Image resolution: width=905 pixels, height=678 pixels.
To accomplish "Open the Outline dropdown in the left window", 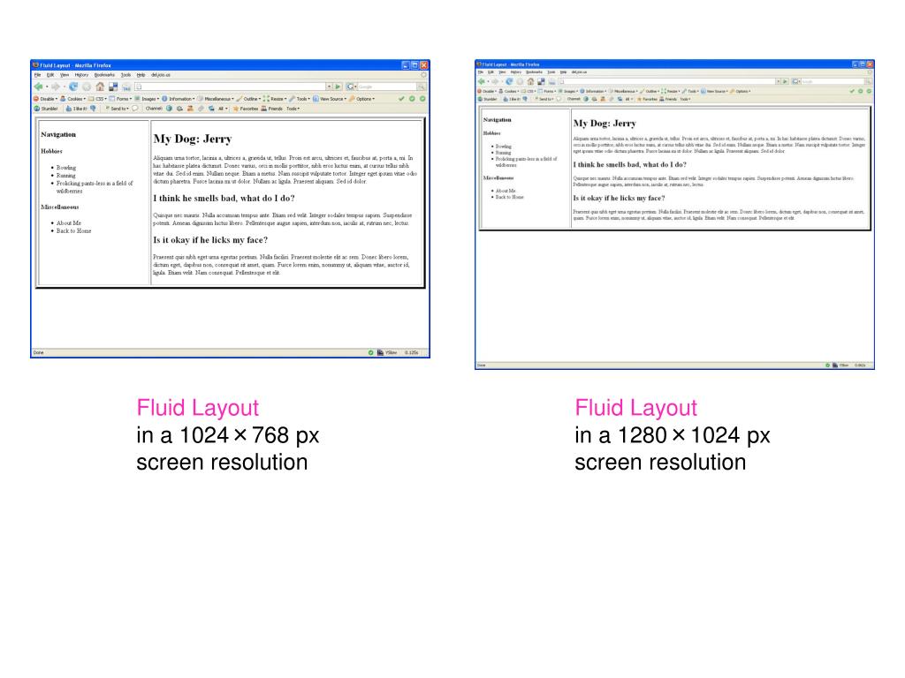I will click(x=248, y=99).
